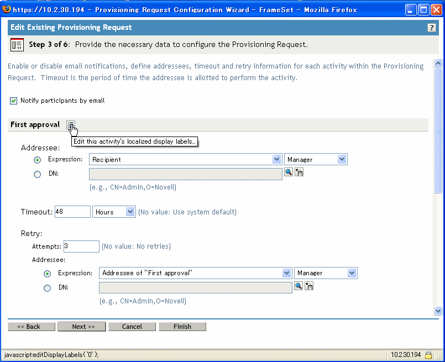The image size is (445, 362).
Task: Select Expression radio under Retry Addressee
Action: tap(47, 274)
